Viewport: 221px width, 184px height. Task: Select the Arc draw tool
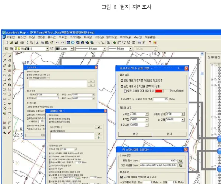coord(4,85)
